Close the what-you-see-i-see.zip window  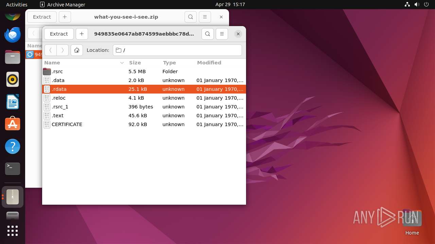tap(221, 17)
